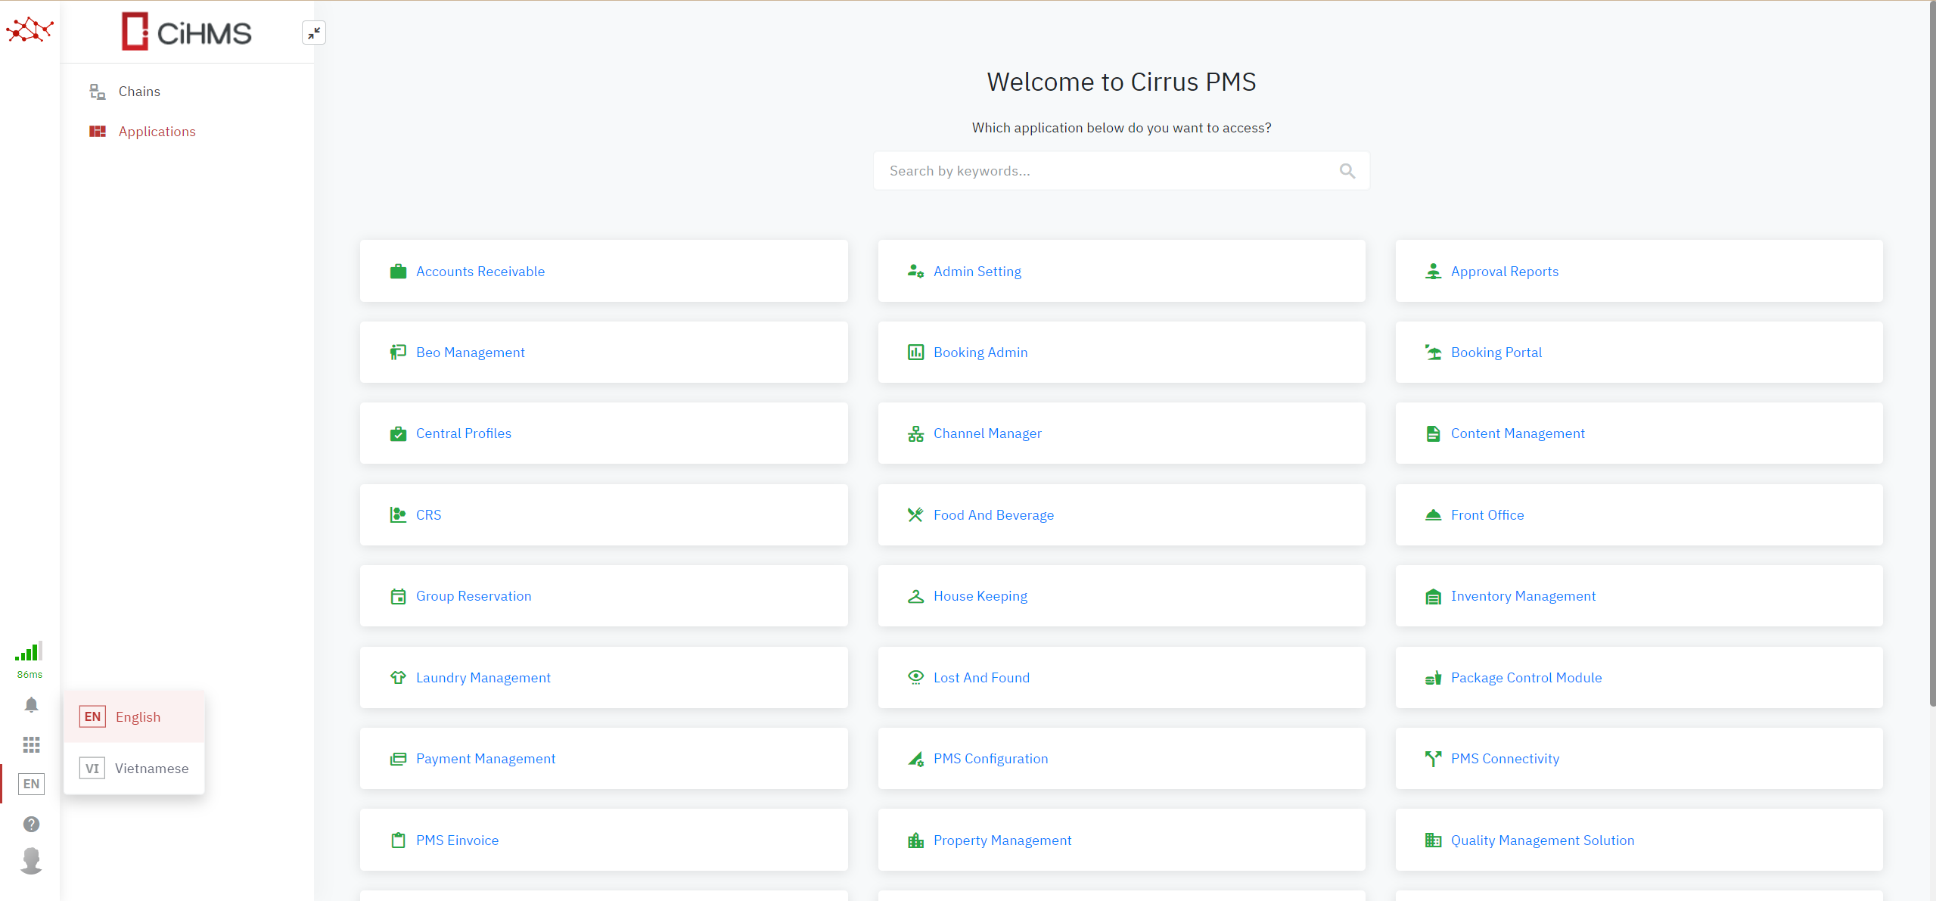Select Applications in the sidebar

coord(157,132)
